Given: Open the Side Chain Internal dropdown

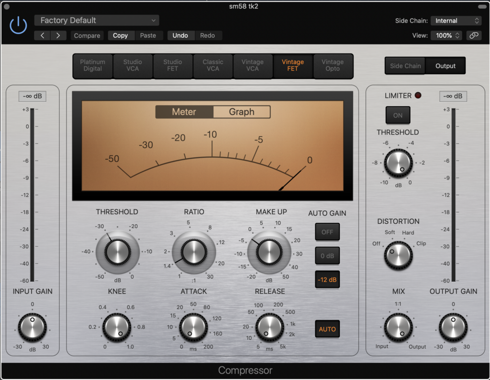Looking at the screenshot, I should 456,21.
